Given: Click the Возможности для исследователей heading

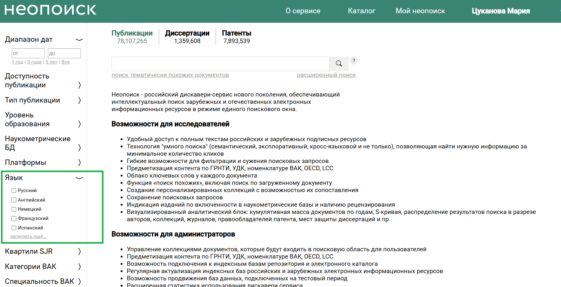Looking at the screenshot, I should [170, 124].
